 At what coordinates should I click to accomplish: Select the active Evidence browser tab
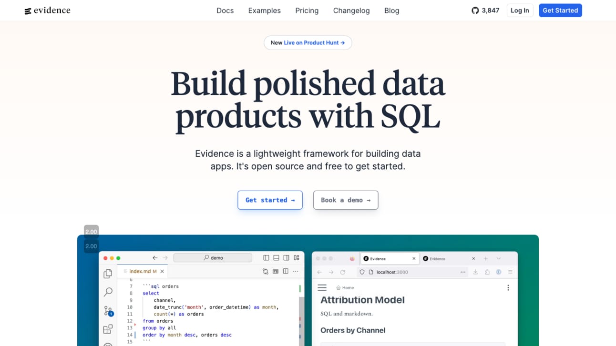[390, 259]
